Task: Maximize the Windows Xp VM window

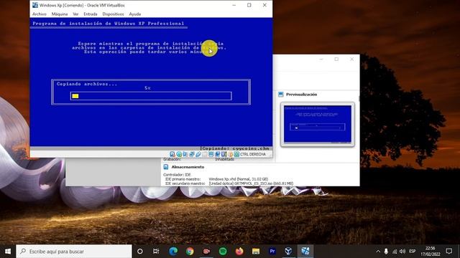Action: pyautogui.click(x=249, y=5)
